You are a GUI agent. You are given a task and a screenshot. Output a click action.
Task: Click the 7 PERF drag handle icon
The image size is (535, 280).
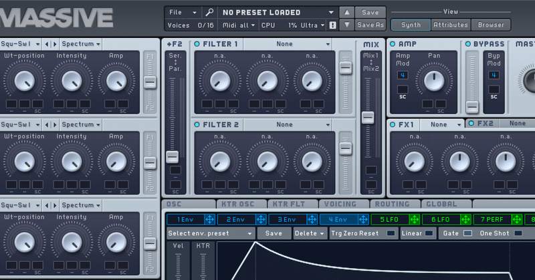coord(516,220)
